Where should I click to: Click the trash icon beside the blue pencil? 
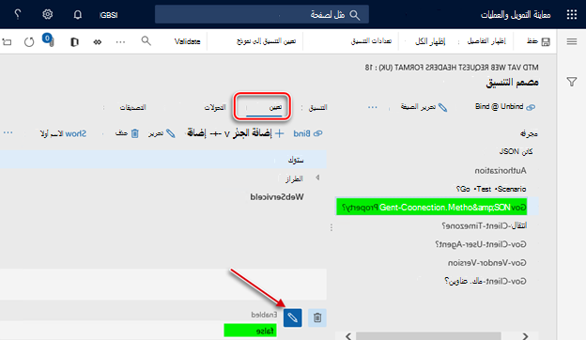[317, 317]
